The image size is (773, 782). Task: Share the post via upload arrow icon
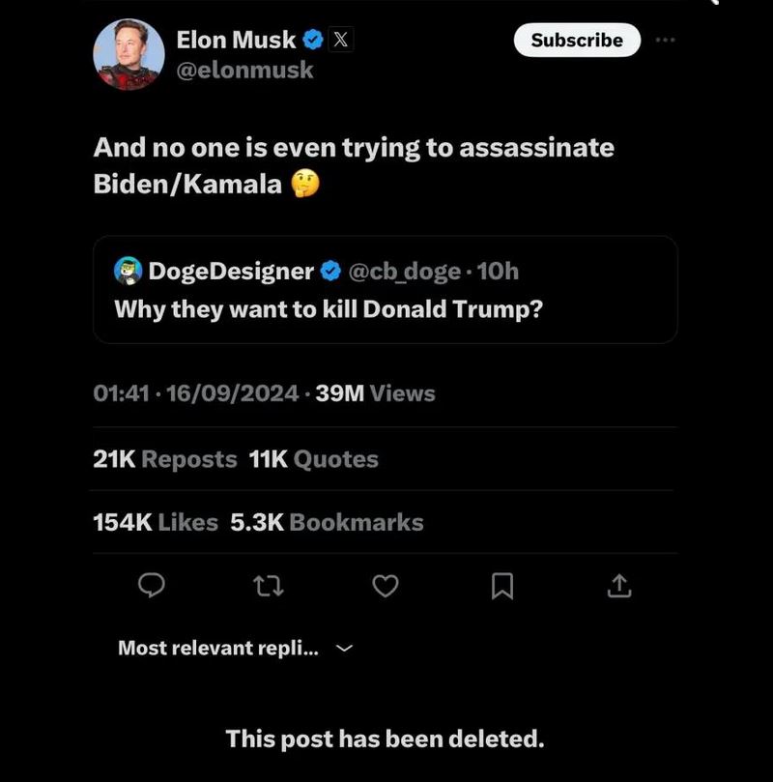619,586
